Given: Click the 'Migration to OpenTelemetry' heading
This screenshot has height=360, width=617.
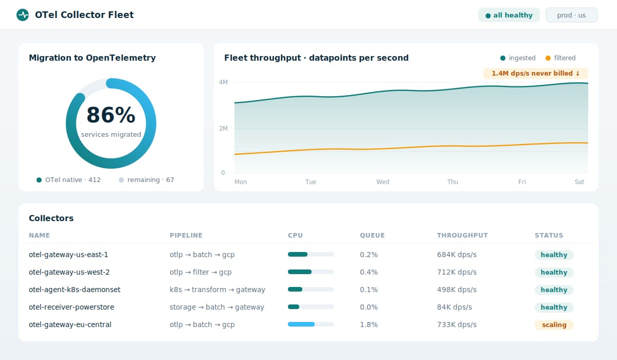Looking at the screenshot, I should (92, 58).
